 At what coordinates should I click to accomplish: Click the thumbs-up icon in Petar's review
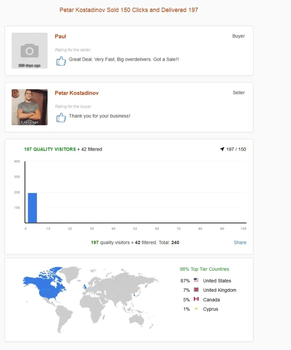pos(61,117)
